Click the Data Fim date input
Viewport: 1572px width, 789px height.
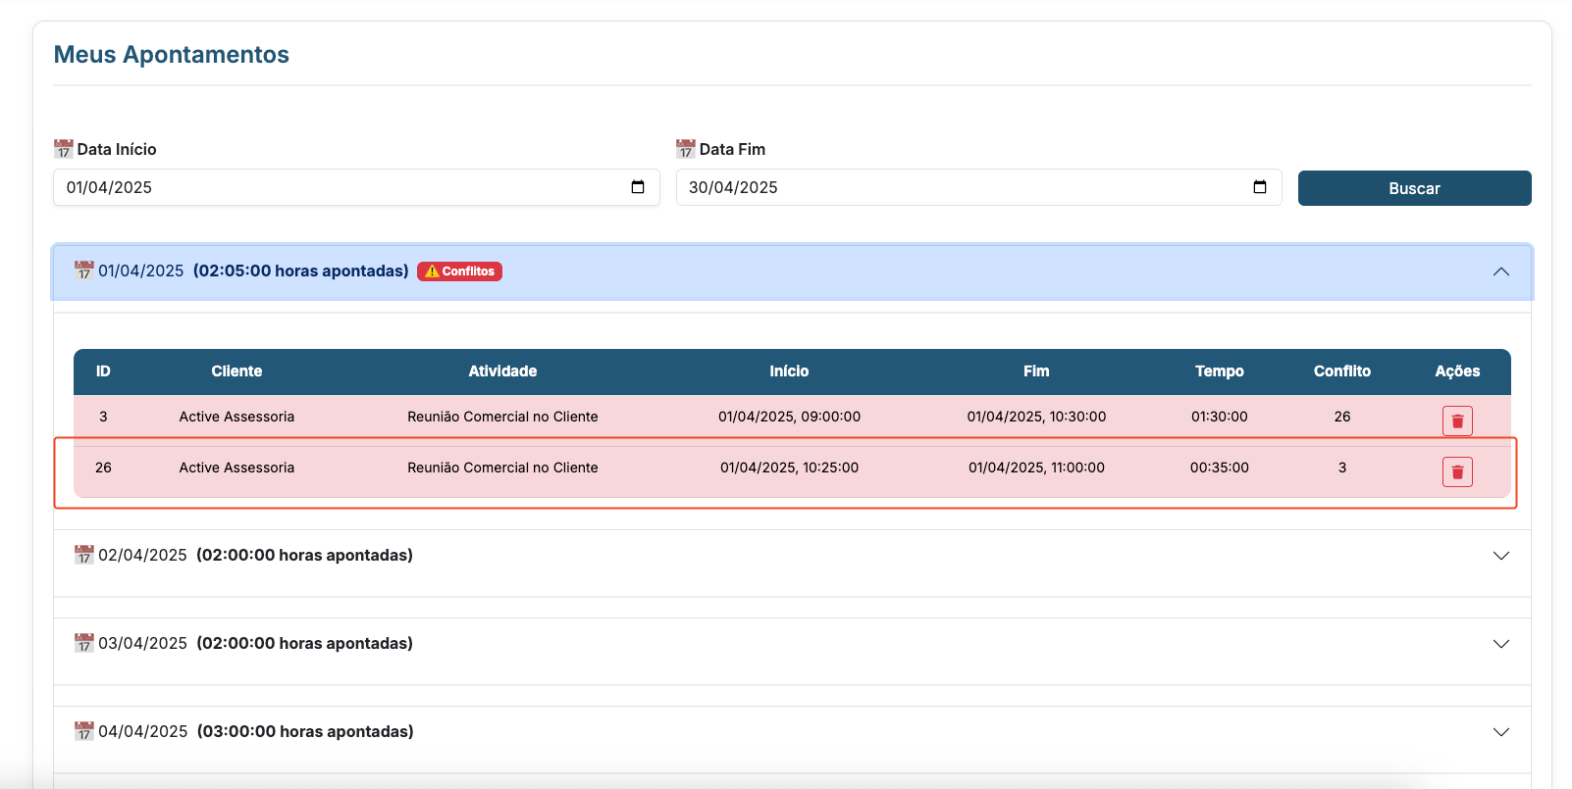coord(962,187)
